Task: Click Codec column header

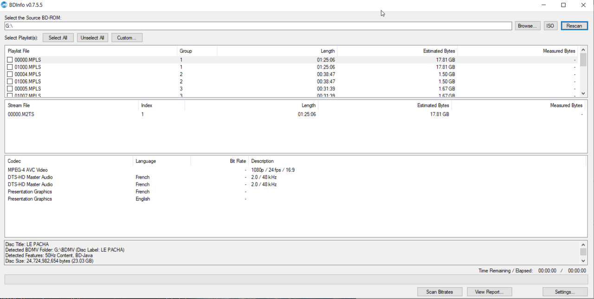Action: [69, 161]
